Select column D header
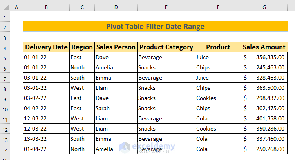The image size is (295, 160). click(116, 7)
